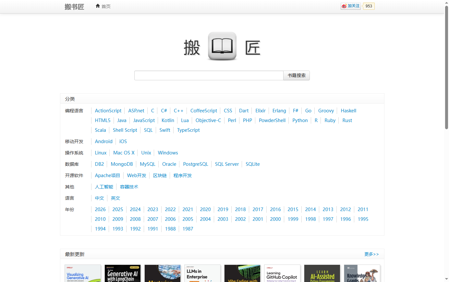Browse Ruby books
This screenshot has width=449, height=282.
[x=330, y=120]
